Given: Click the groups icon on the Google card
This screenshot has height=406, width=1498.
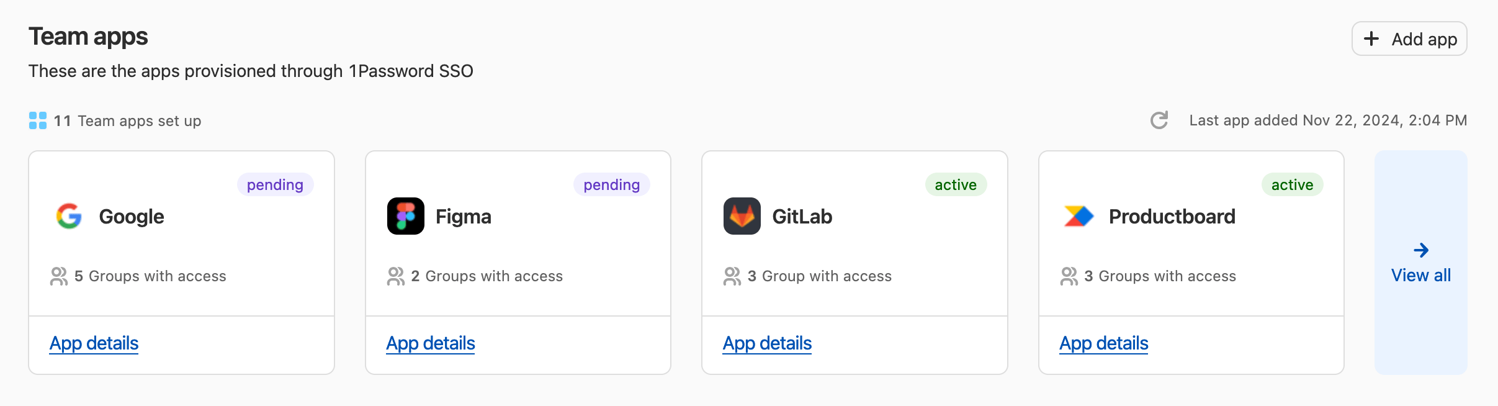Looking at the screenshot, I should coord(60,276).
